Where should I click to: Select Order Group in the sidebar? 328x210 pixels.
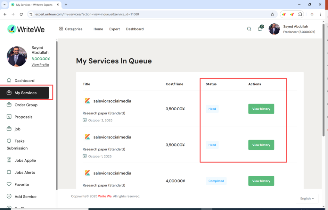(26, 105)
